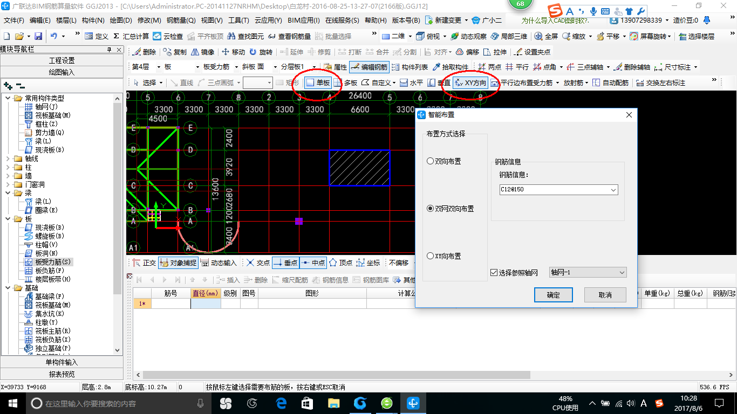Viewport: 737px width, 414px height.
Task: Collapse 常用构件类型 tree node
Action: coord(8,98)
